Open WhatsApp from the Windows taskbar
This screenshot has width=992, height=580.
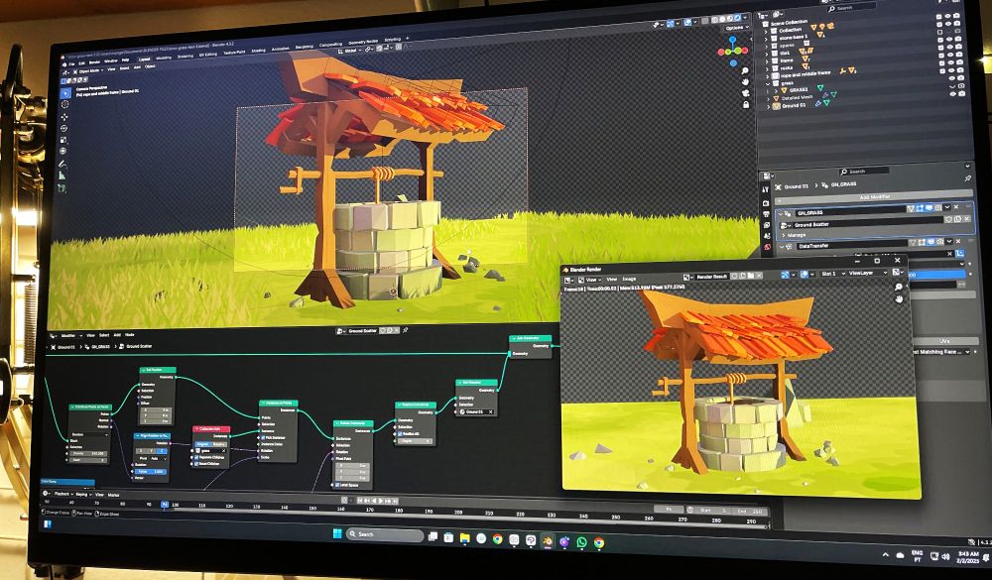(581, 542)
